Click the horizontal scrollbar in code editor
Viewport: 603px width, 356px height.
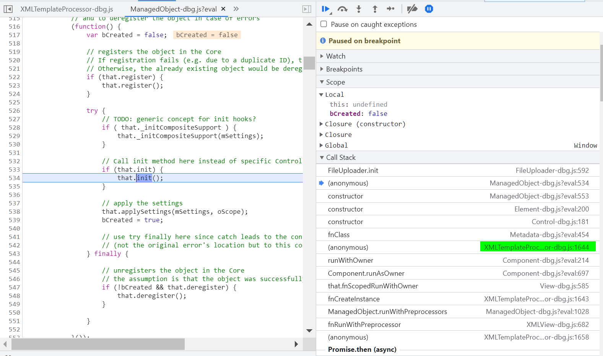tap(98, 344)
